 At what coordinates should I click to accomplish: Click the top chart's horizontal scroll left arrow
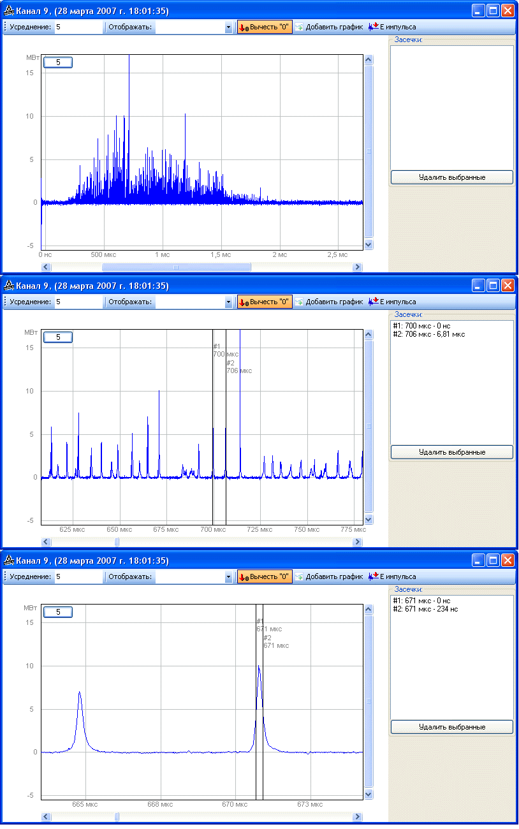click(46, 267)
